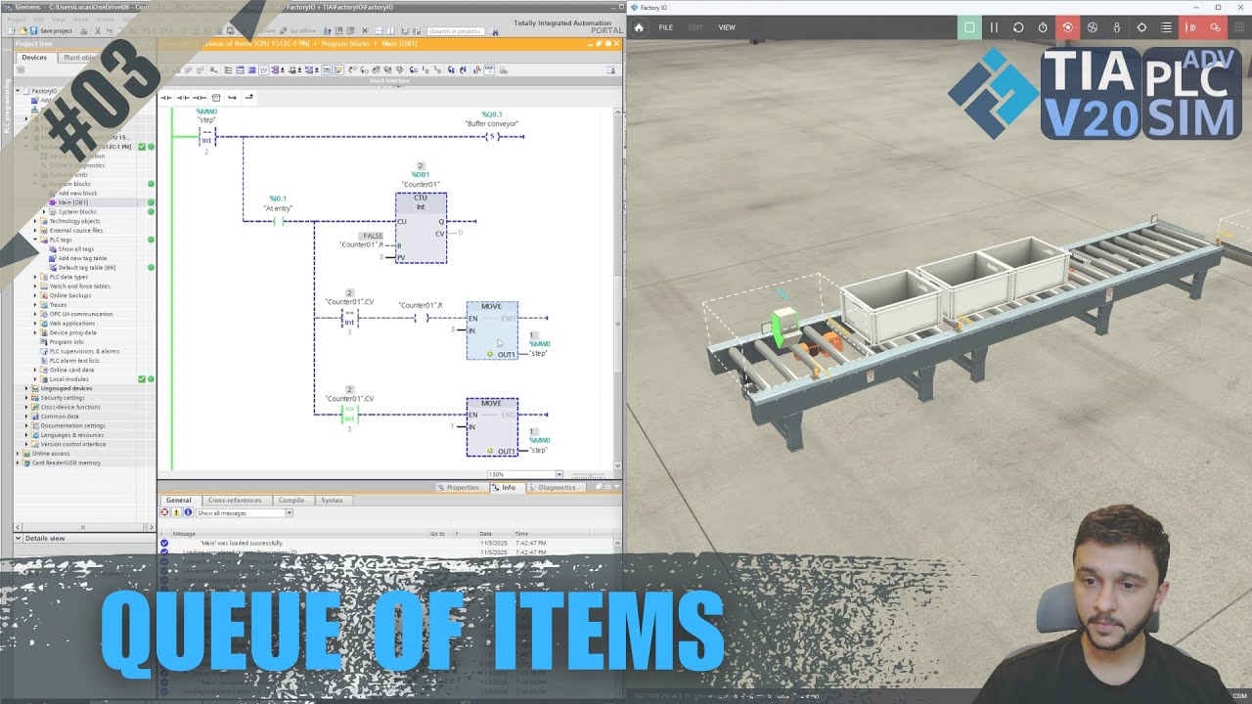This screenshot has height=704, width=1252.
Task: Open Factory IO FILE menu
Action: coord(665,27)
